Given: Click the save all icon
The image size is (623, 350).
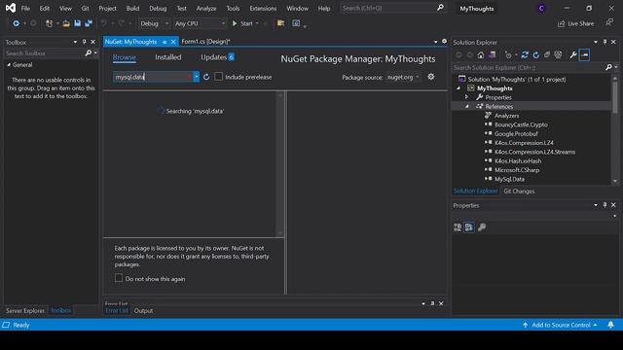Looking at the screenshot, I should click(x=89, y=23).
